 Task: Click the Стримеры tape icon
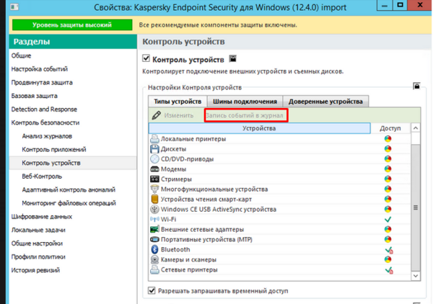(x=154, y=179)
